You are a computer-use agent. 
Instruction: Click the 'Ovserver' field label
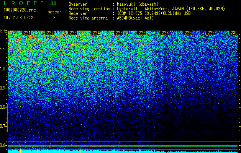(78, 4)
